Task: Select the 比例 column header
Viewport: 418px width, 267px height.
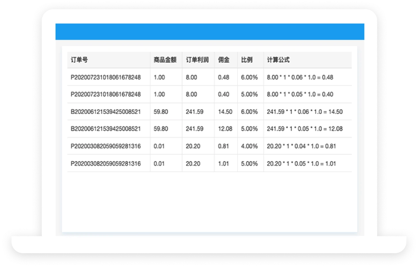Action: 247,60
